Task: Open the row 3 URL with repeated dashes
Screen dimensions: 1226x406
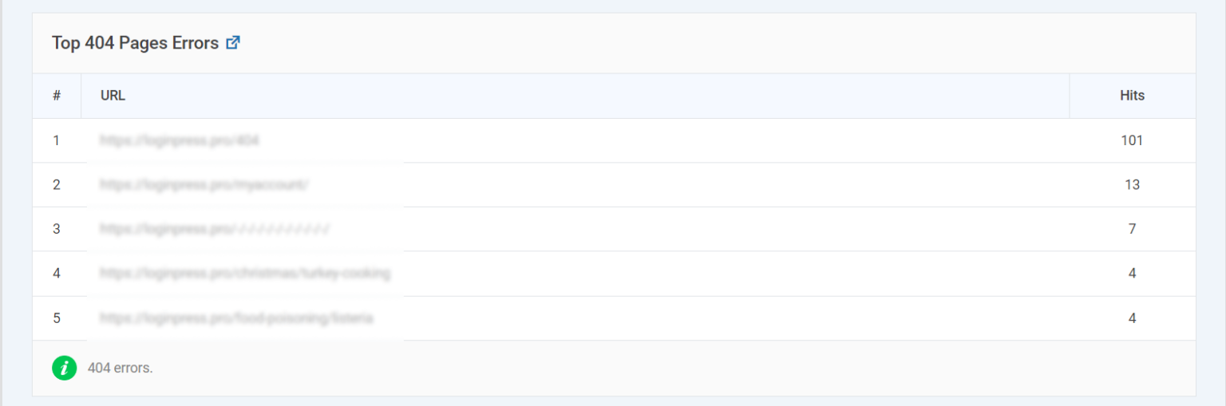Action: pyautogui.click(x=215, y=229)
